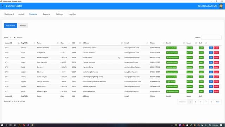Delete student Edward Davis
225x127 pixels.
(x=216, y=91)
